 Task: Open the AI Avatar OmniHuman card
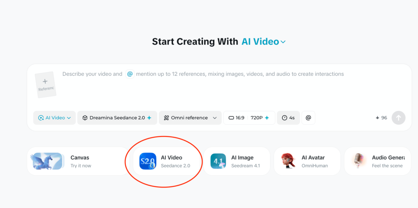click(x=307, y=161)
